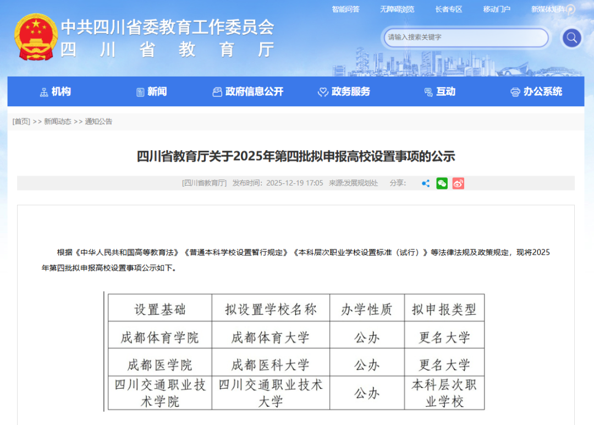Share the article via Weibo icon
This screenshot has width=594, height=425.
(458, 183)
